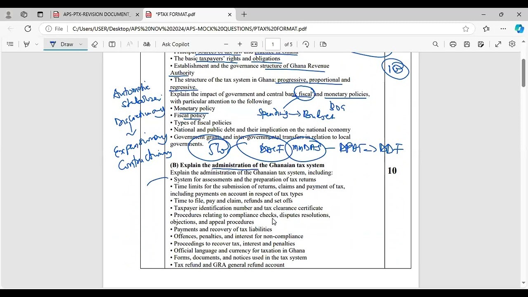Click heading '(B) Explain the administration of the Ghanaian tax system'
528x297 pixels.
[247, 165]
